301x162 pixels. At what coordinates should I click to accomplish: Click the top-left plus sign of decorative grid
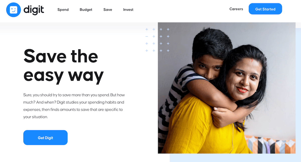point(147,29)
